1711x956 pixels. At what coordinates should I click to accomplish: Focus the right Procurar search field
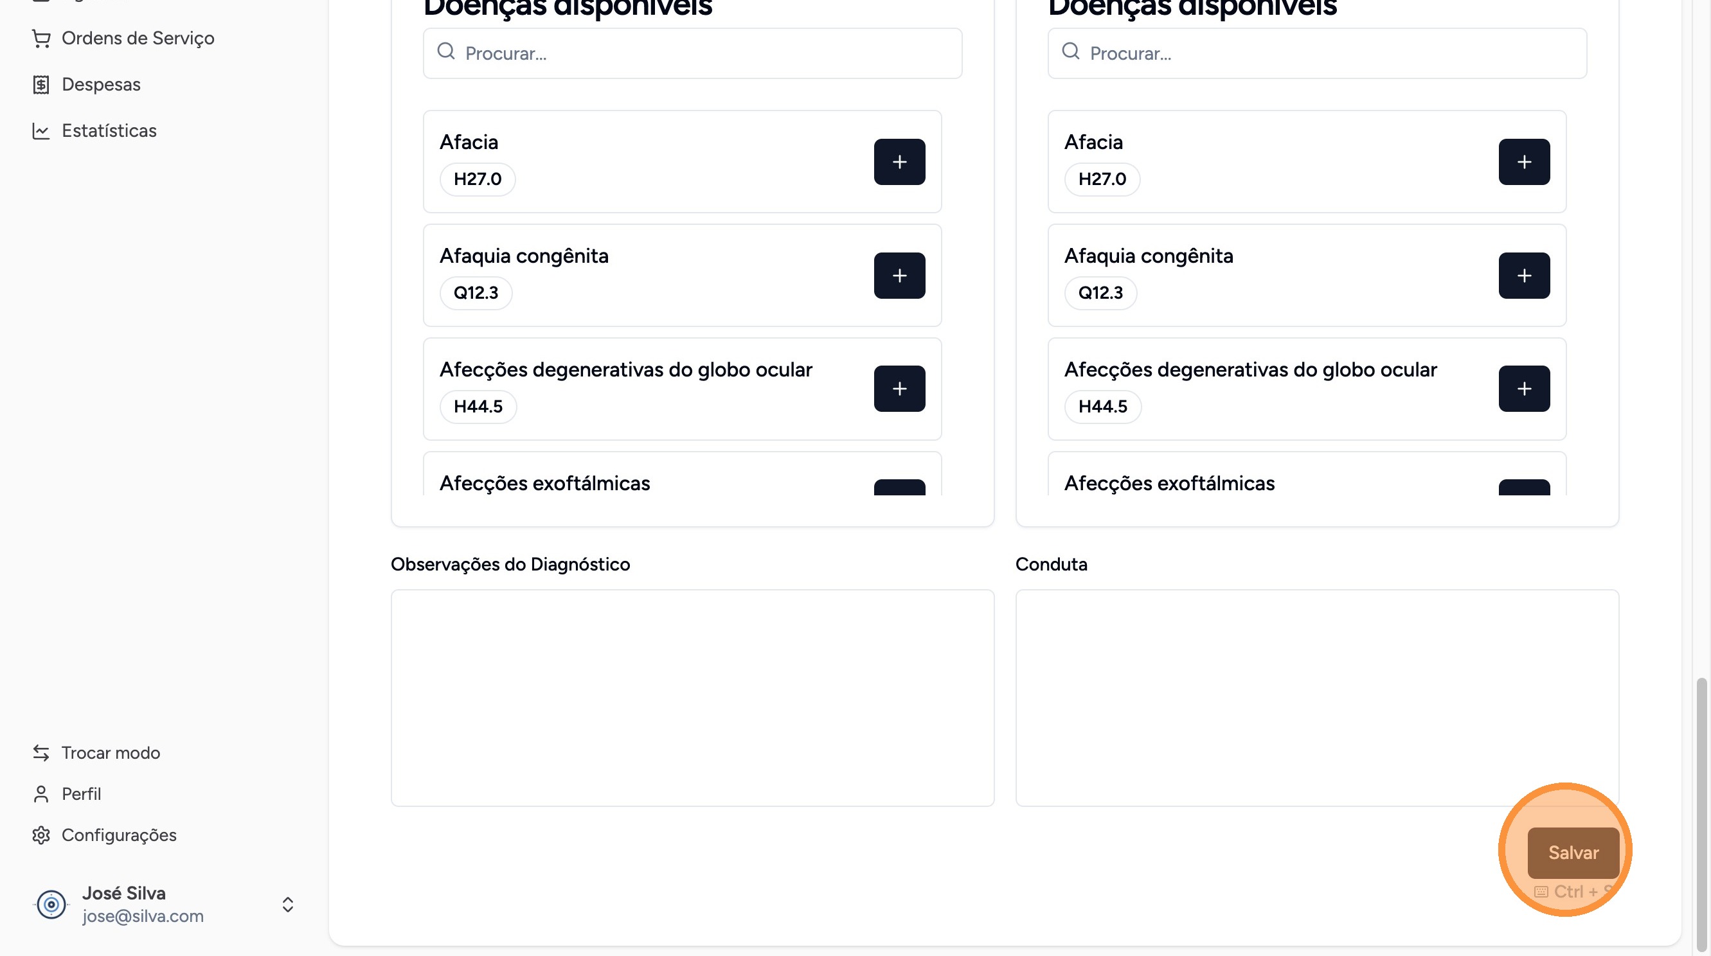coord(1329,54)
